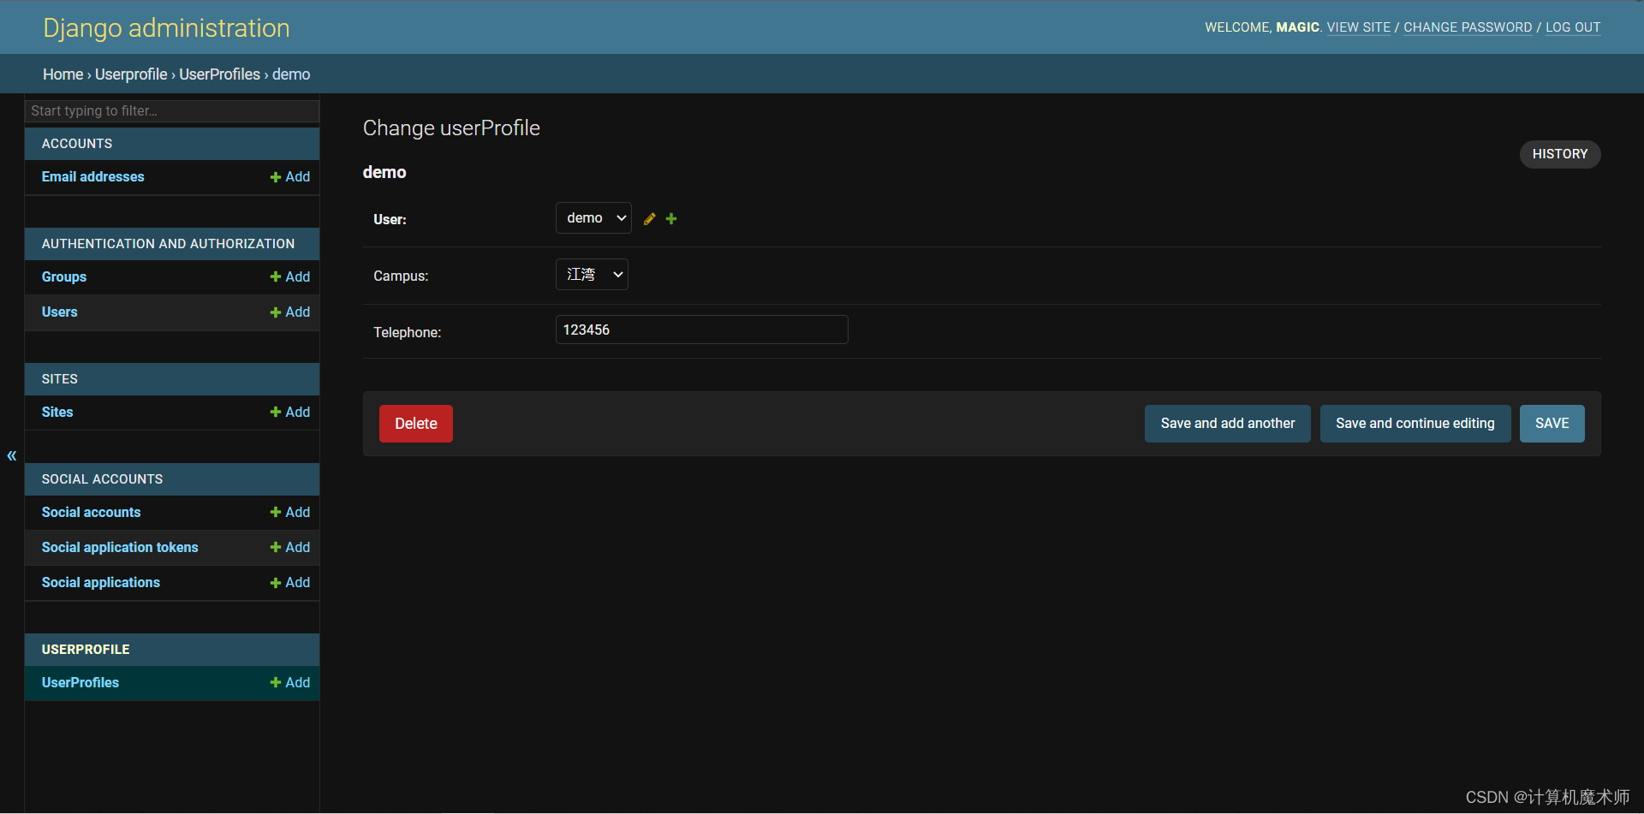Viewport: 1644px width, 814px height.
Task: Open the UserProfiles breadcrumb link
Action: [x=219, y=74]
